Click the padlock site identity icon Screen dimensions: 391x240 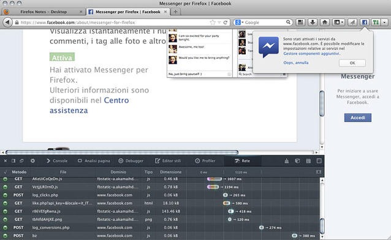pos(17,23)
